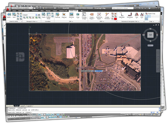Switch to the Manage ribbon tab

48,11
